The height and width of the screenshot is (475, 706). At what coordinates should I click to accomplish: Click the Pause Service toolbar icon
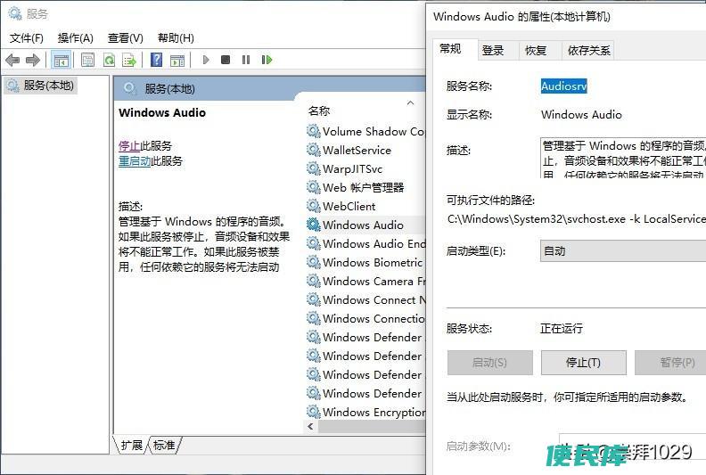tap(246, 60)
